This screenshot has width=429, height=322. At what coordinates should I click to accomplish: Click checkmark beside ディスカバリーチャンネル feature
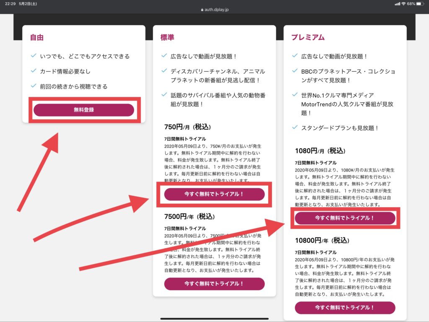coord(164,71)
